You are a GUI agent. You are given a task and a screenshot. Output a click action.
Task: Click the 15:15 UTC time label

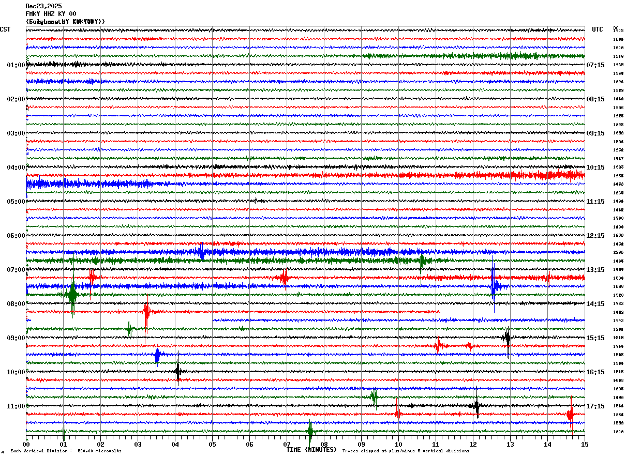click(x=596, y=338)
